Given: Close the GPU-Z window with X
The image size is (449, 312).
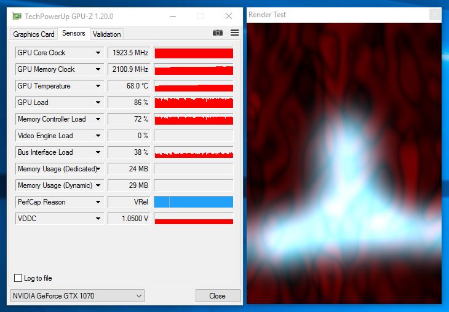Looking at the screenshot, I should click(229, 16).
